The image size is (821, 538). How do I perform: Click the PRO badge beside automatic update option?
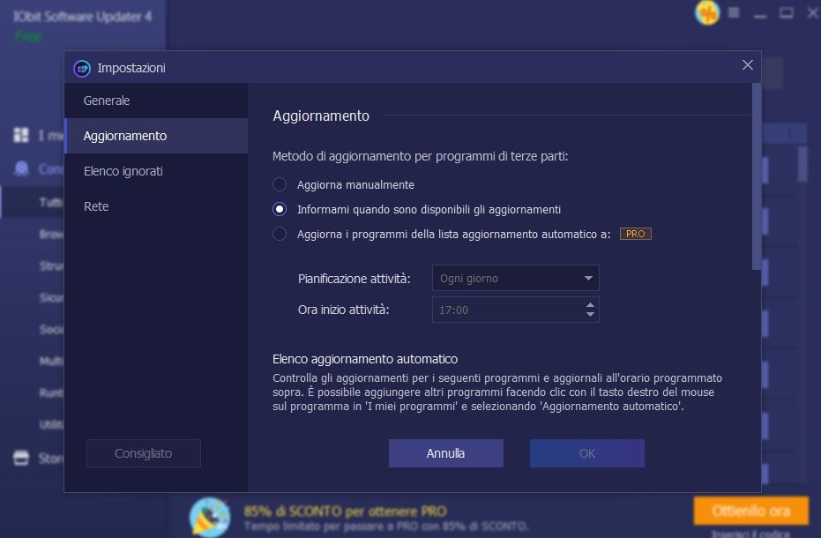click(635, 234)
